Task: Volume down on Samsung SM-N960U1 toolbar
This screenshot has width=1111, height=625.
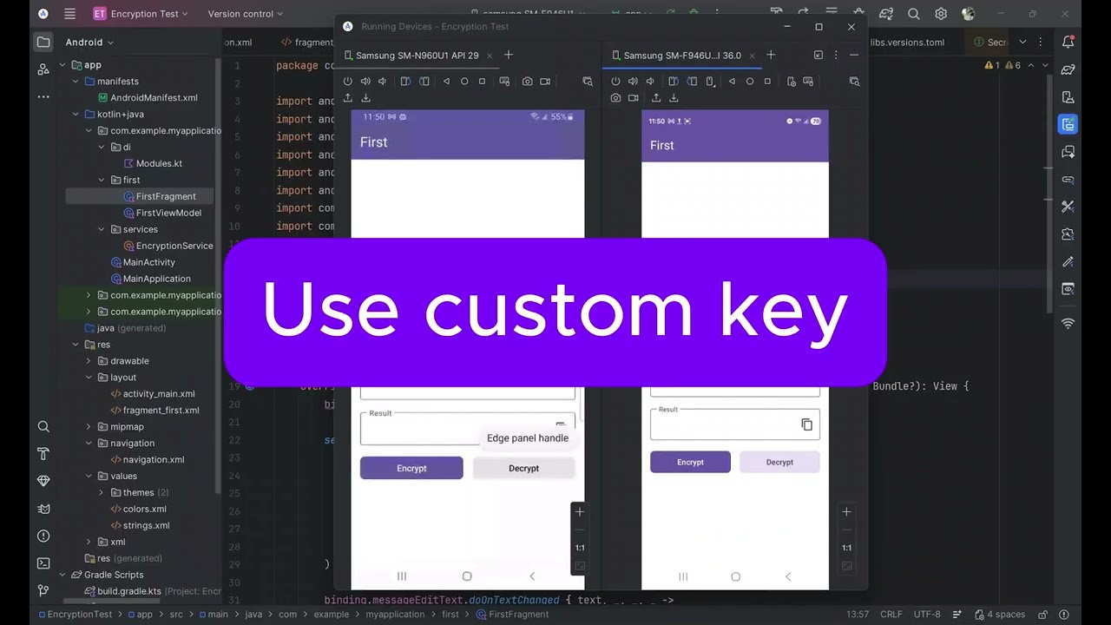Action: (x=382, y=82)
